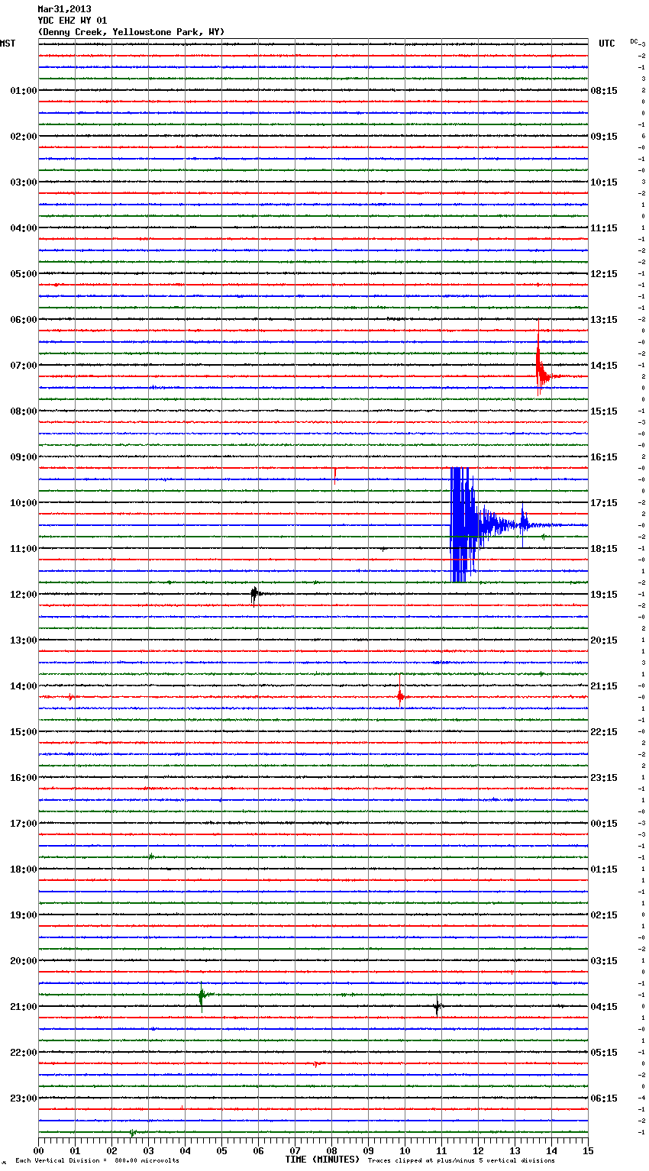Screen dimensions: 649x1171
Task: Click the large clipped blue seismic event
Action: (463, 524)
